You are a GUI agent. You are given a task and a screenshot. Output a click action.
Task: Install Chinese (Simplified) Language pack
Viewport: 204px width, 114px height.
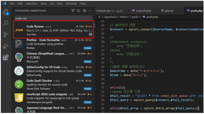(88, 61)
